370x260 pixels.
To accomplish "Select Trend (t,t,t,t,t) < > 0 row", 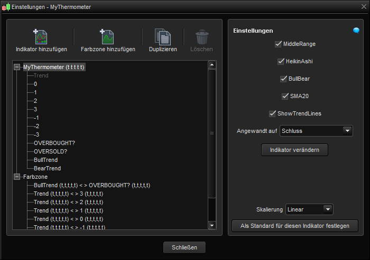I will [x=68, y=219].
